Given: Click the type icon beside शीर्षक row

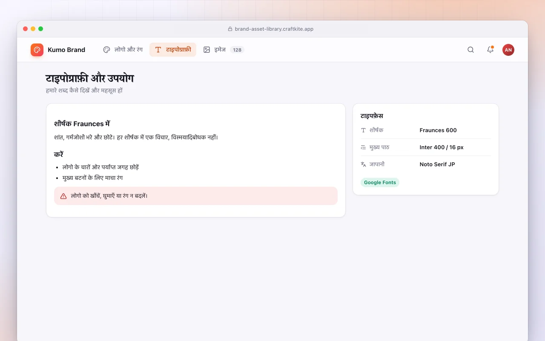Looking at the screenshot, I should pyautogui.click(x=363, y=130).
